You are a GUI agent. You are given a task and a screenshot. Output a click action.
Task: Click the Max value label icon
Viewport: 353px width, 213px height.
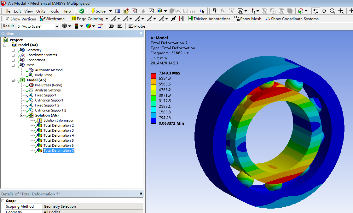111,26
